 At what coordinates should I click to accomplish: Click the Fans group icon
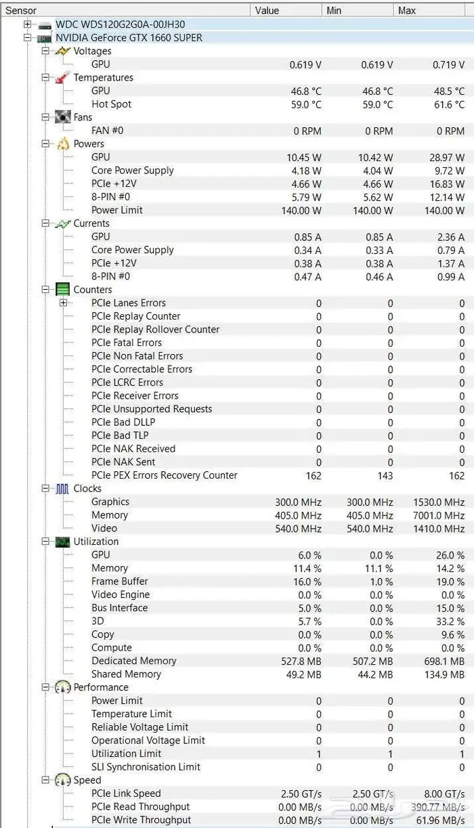[63, 118]
